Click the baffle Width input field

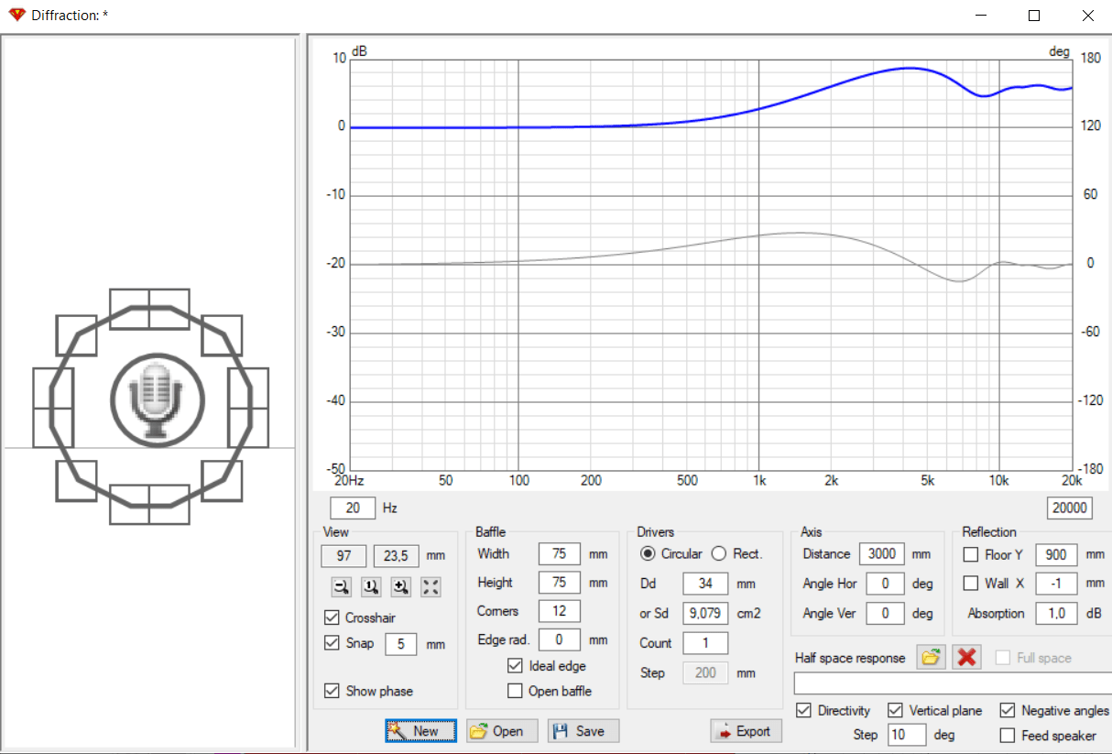(x=560, y=553)
